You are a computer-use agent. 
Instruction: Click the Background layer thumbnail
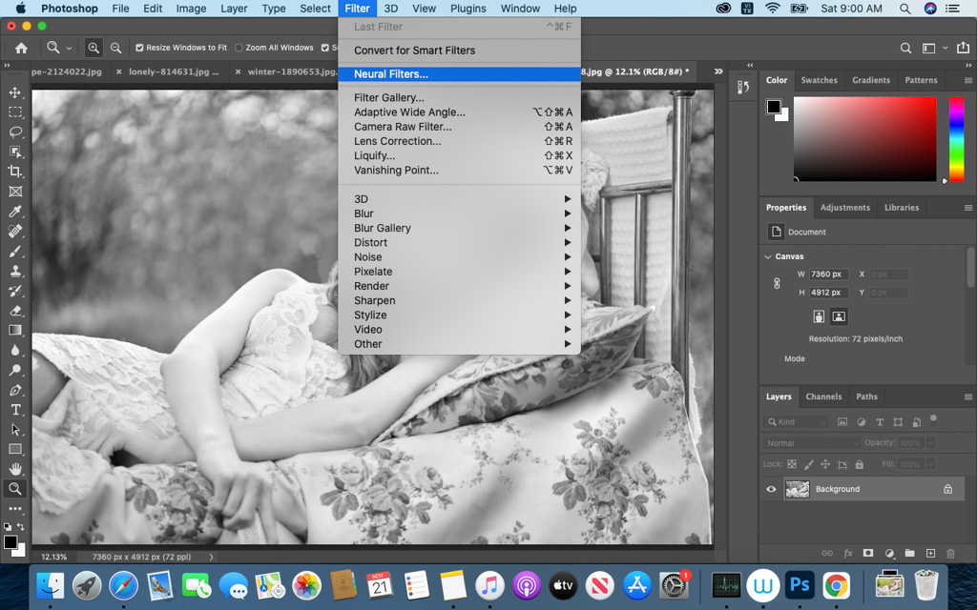coord(797,489)
